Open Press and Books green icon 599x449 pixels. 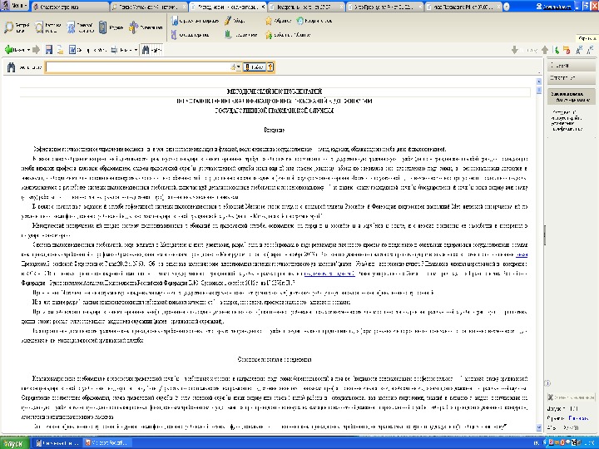(228, 35)
